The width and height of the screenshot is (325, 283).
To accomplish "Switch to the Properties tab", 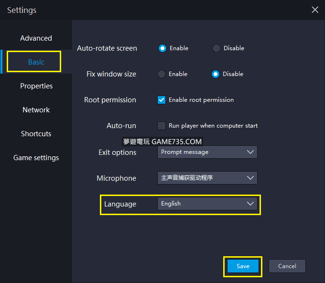I will 36,86.
